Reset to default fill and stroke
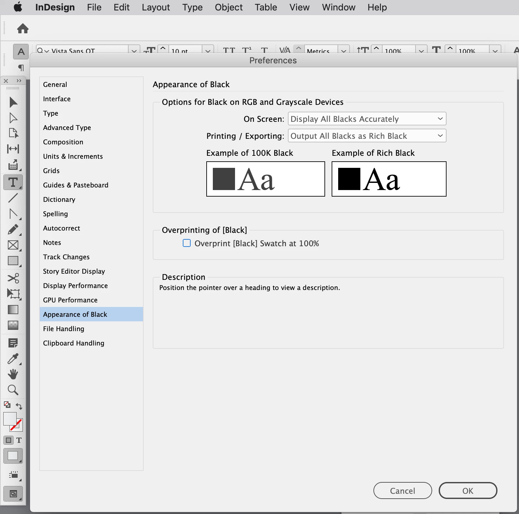Screen dimensions: 519x514 [x=7, y=405]
